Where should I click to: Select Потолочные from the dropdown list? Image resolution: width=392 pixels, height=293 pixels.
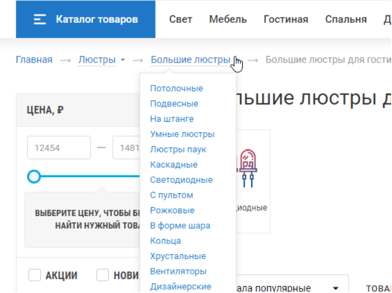click(x=176, y=88)
